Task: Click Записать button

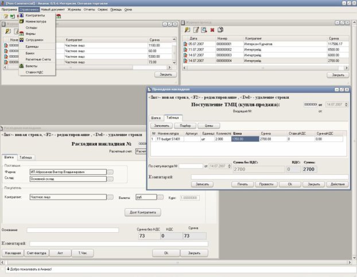Action: pos(202,184)
